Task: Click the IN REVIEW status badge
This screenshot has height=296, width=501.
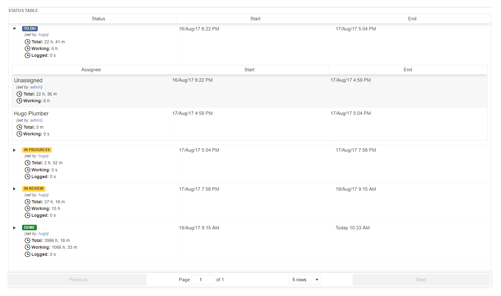Action: pos(34,189)
